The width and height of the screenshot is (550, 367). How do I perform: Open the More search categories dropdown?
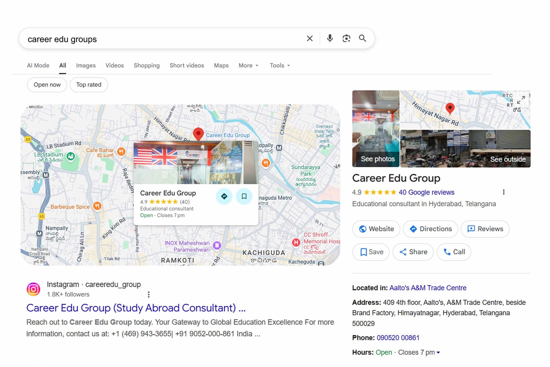[248, 65]
